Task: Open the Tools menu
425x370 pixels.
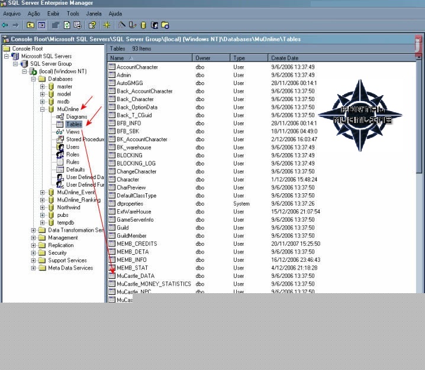Action: pyautogui.click(x=73, y=13)
